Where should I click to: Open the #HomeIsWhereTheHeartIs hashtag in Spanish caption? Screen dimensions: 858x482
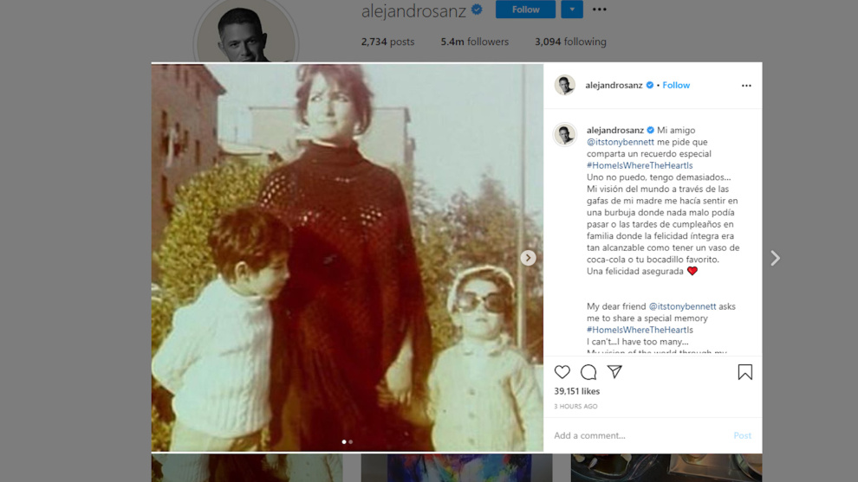pyautogui.click(x=640, y=165)
